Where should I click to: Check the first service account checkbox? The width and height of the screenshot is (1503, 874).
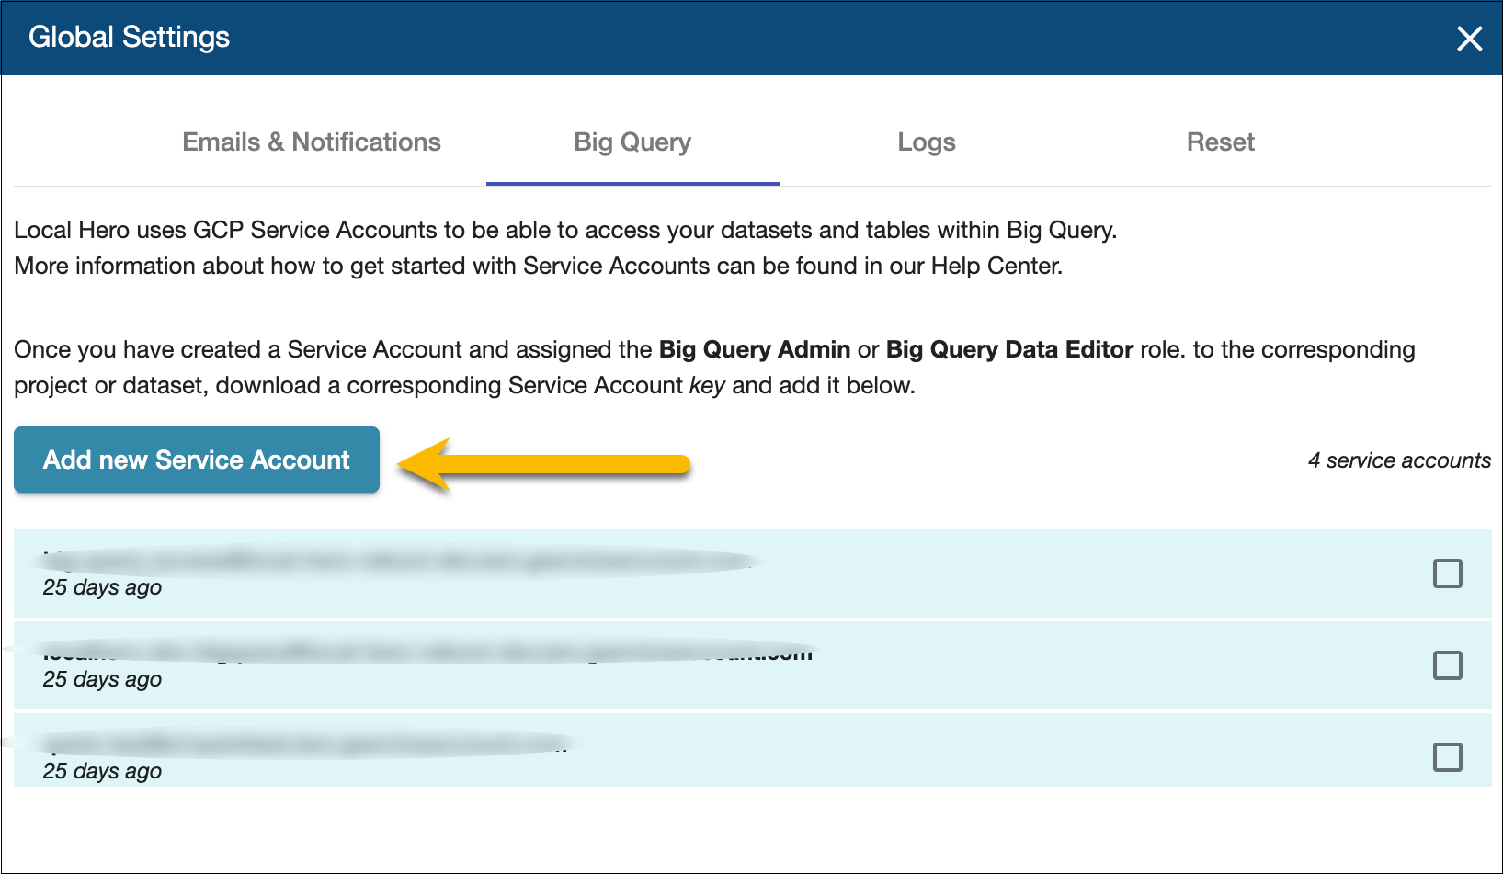tap(1447, 573)
